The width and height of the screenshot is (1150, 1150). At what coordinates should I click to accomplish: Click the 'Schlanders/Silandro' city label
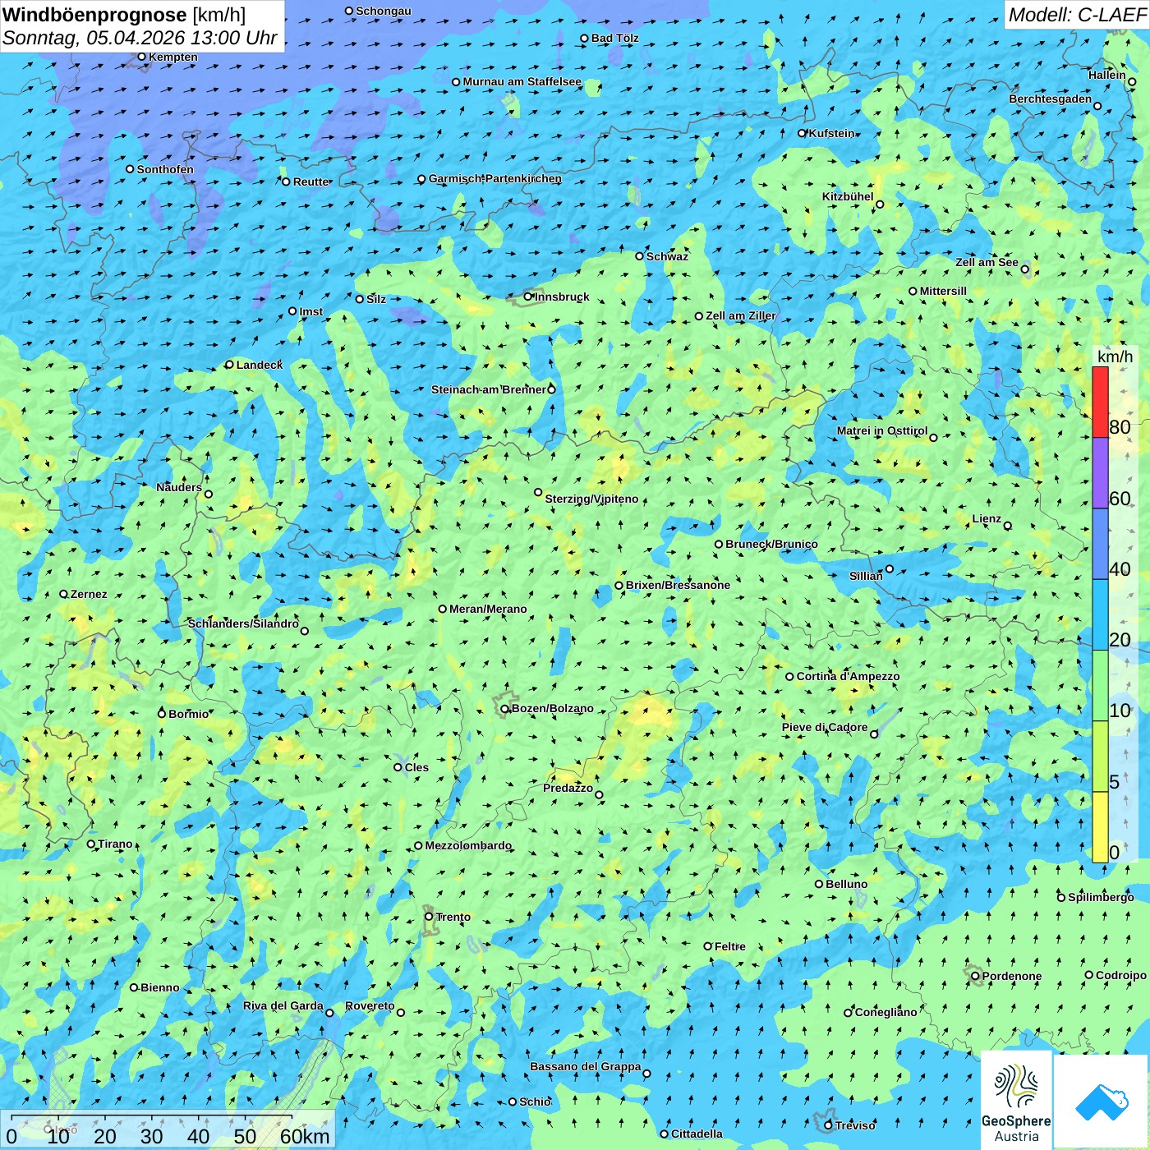click(243, 623)
